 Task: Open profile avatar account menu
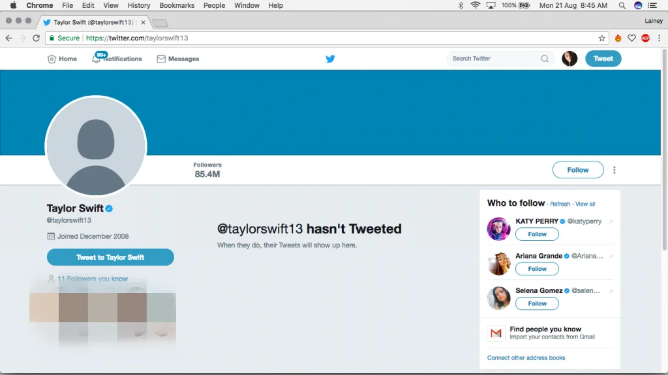(569, 59)
